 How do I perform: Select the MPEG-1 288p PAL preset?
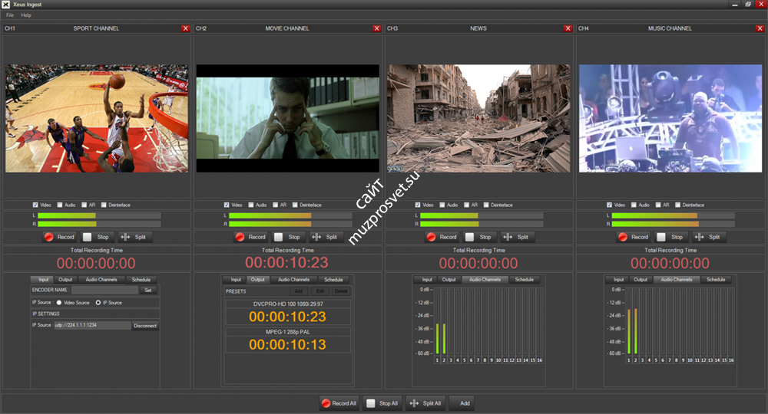(288, 340)
